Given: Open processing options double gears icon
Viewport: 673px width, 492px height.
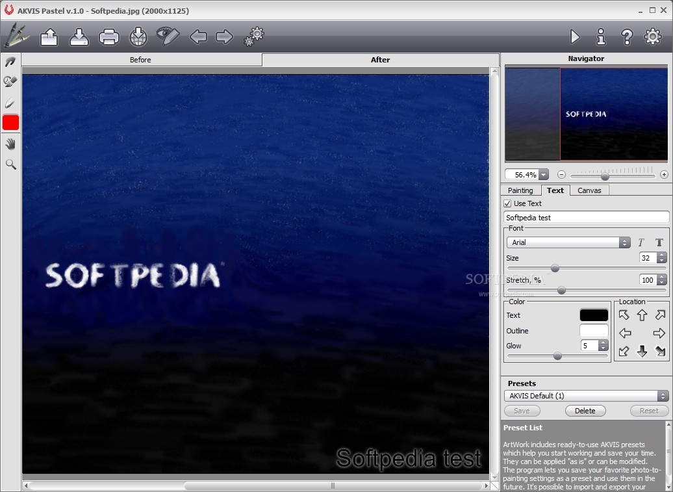Looking at the screenshot, I should [x=254, y=36].
